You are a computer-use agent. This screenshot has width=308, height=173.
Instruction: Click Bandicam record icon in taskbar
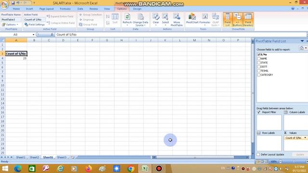[159, 169]
